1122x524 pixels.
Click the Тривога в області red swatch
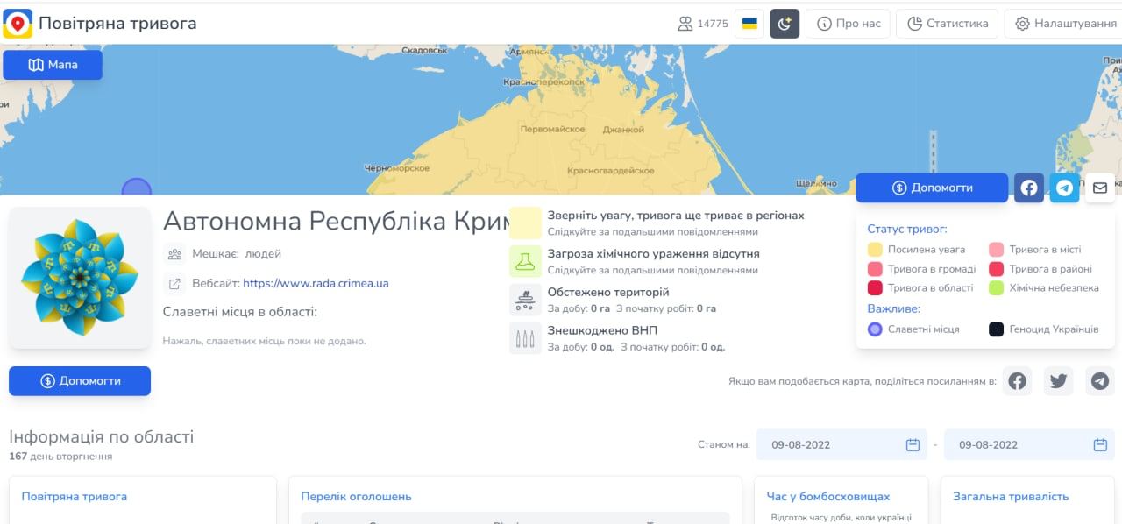coord(875,287)
